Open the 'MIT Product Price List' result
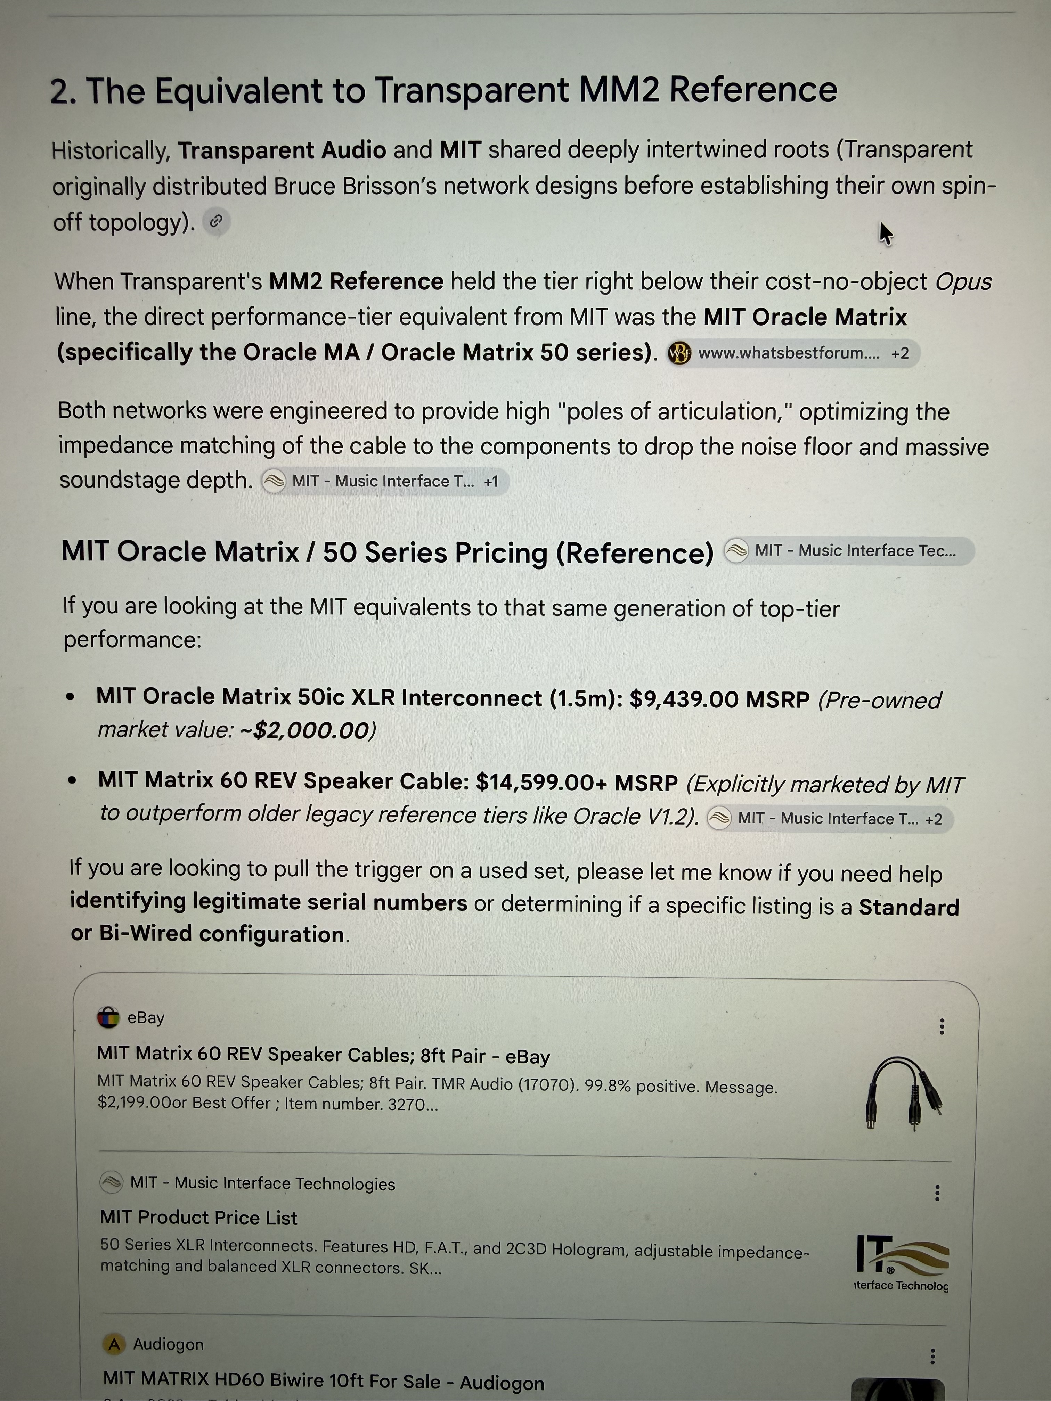Image resolution: width=1051 pixels, height=1401 pixels. tap(198, 1217)
